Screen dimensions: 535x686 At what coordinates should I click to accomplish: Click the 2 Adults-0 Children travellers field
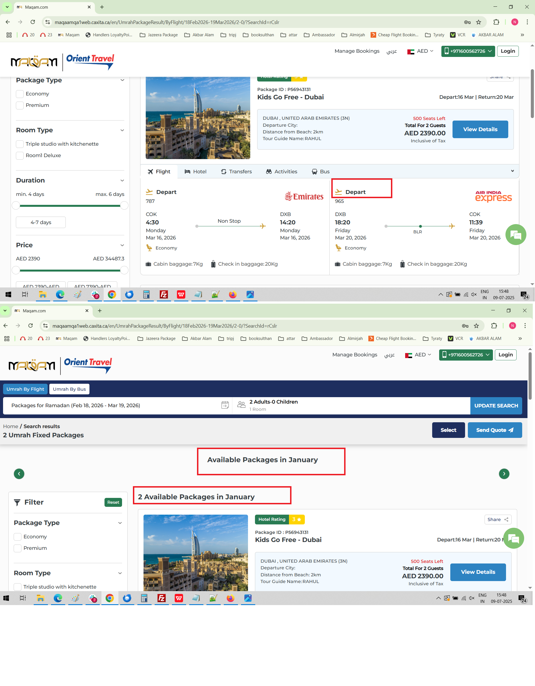[x=273, y=405]
